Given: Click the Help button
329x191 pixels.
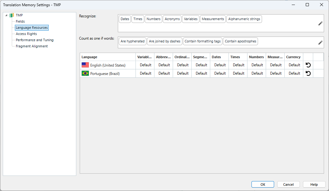Looking at the screenshot, I should click(314, 184).
